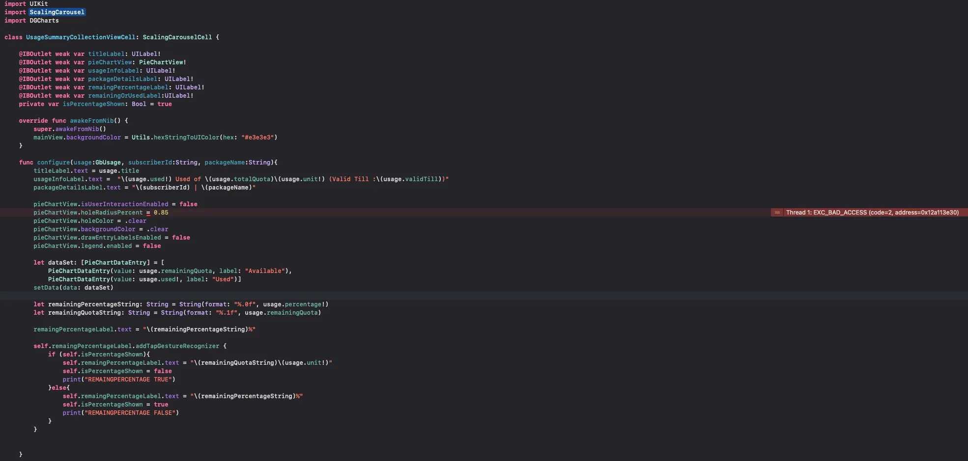Click the configure function name
The width and height of the screenshot is (968, 461).
coord(54,163)
